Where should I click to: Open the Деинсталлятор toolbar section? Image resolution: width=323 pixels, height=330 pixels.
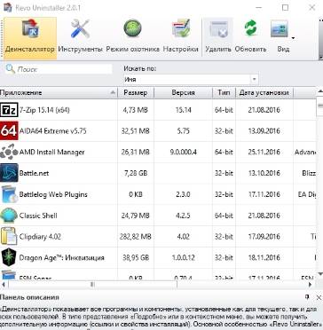pos(30,38)
